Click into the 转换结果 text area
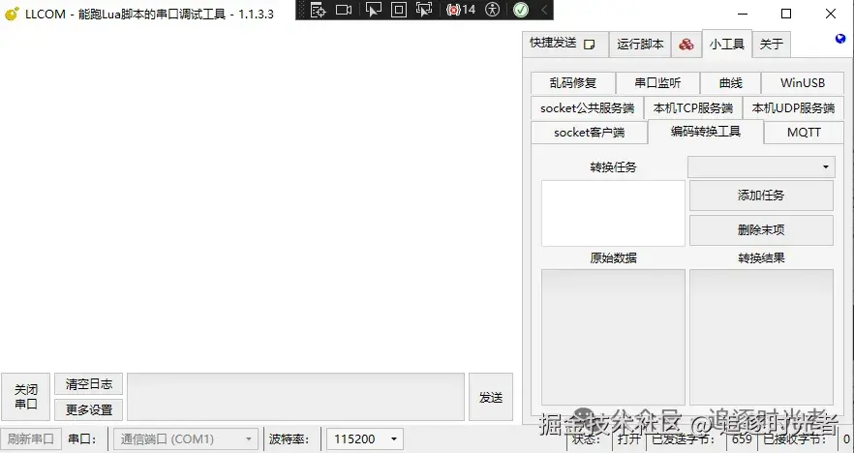The height and width of the screenshot is (453, 854). [x=761, y=337]
